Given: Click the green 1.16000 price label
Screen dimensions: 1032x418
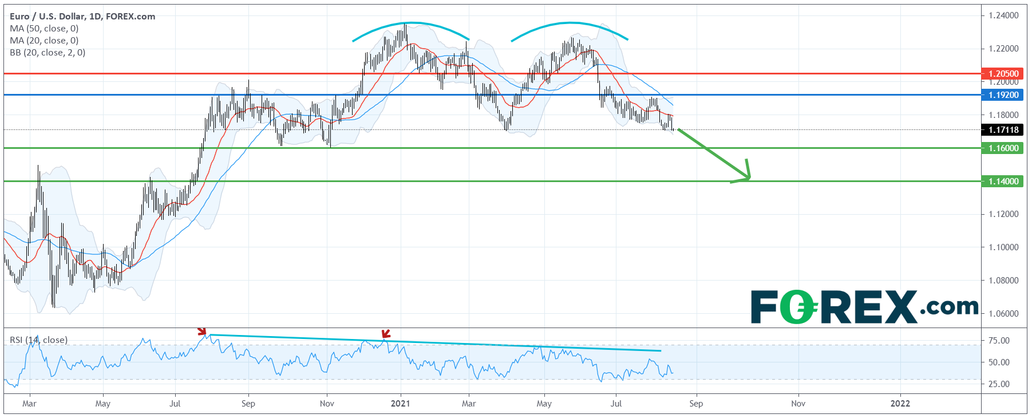Looking at the screenshot, I should click(x=1003, y=148).
